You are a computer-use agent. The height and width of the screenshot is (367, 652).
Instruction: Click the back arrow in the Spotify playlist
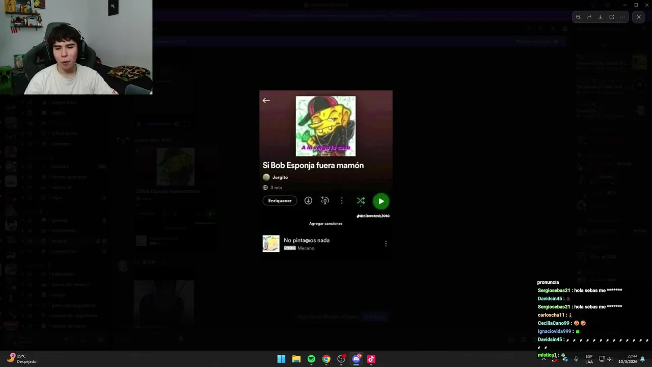coord(266,100)
